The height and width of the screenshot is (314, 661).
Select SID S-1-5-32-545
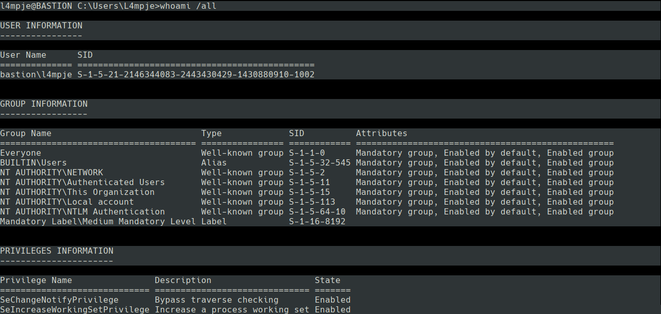(320, 163)
